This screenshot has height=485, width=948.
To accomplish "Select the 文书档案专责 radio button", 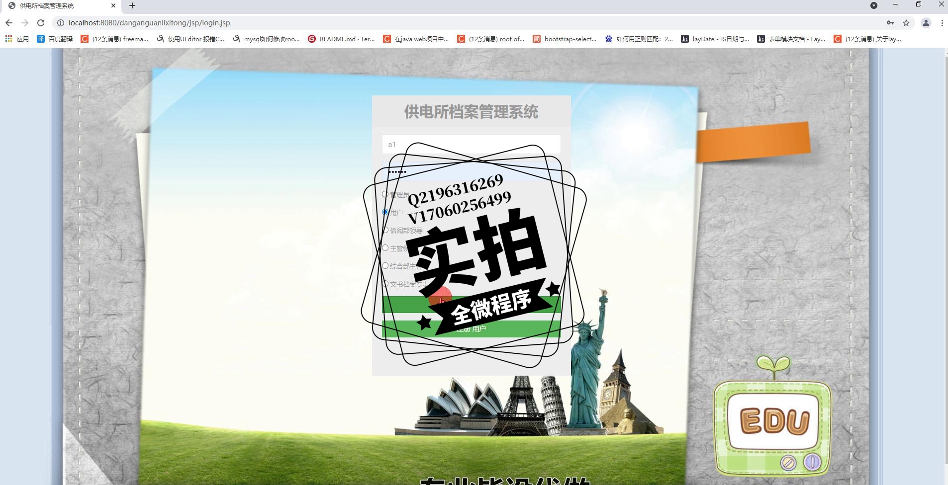I will (385, 284).
